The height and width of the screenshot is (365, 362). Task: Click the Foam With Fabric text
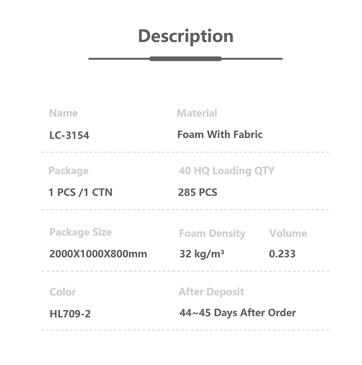tap(220, 134)
